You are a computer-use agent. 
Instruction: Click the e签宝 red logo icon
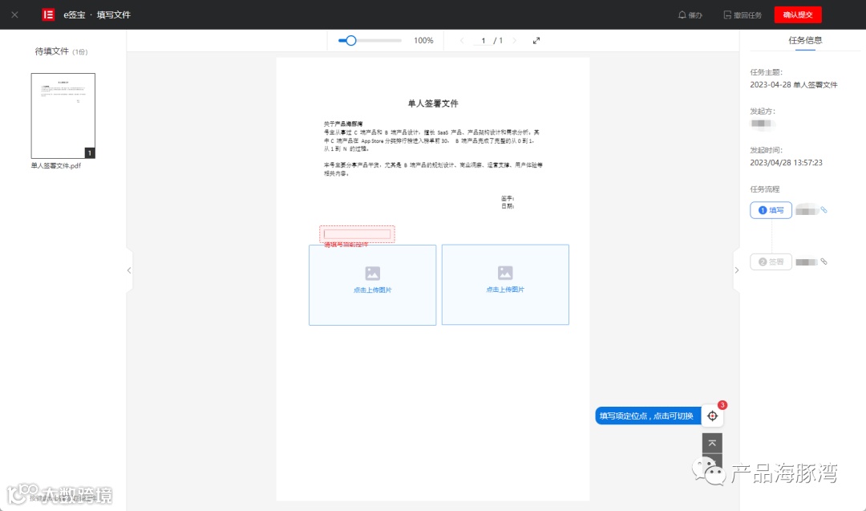click(49, 15)
